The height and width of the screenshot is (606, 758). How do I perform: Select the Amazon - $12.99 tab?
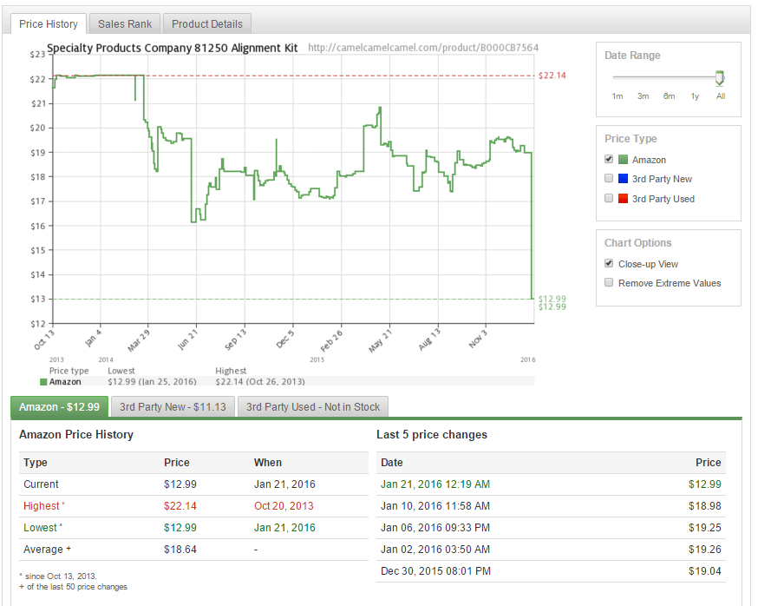coord(59,406)
